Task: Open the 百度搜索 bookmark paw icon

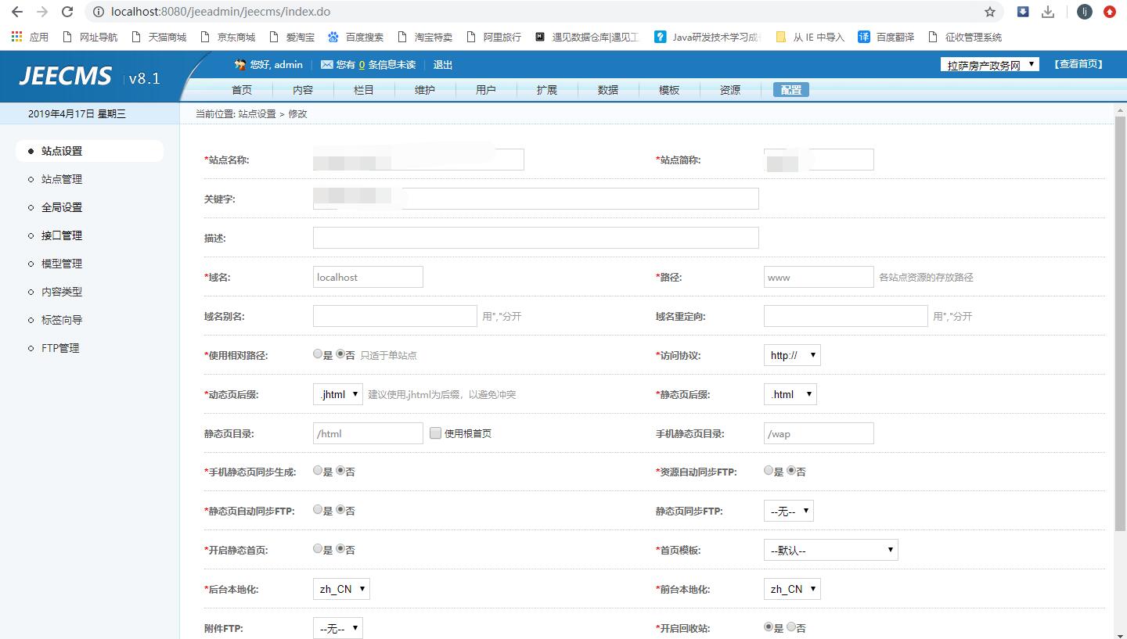Action: [333, 37]
